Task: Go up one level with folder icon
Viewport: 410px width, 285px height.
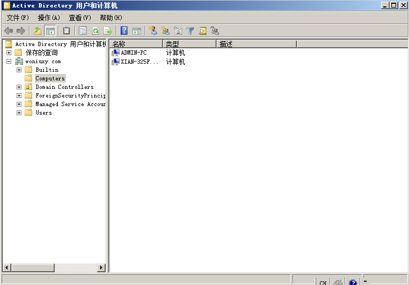Action: (38, 31)
